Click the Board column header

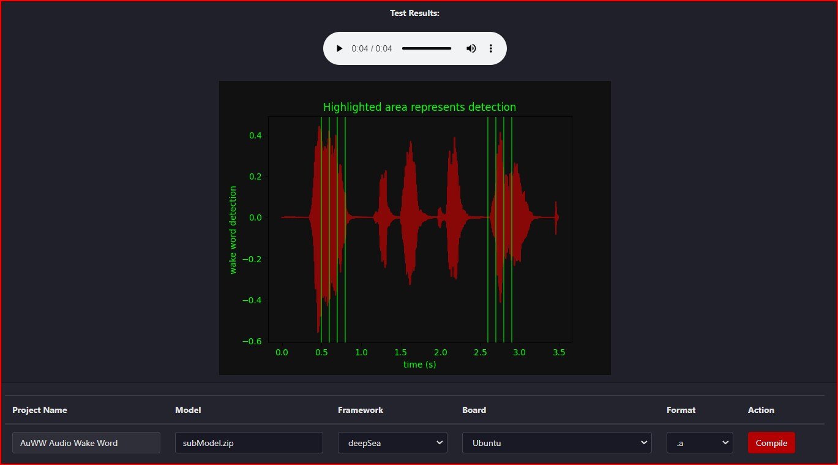tap(474, 410)
